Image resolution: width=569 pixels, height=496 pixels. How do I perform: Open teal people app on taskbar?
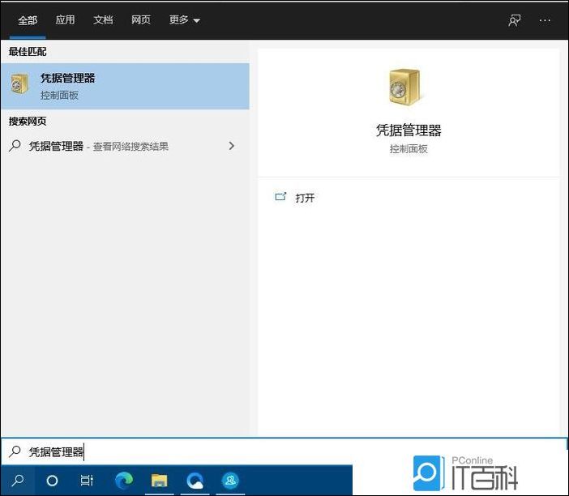click(x=230, y=481)
